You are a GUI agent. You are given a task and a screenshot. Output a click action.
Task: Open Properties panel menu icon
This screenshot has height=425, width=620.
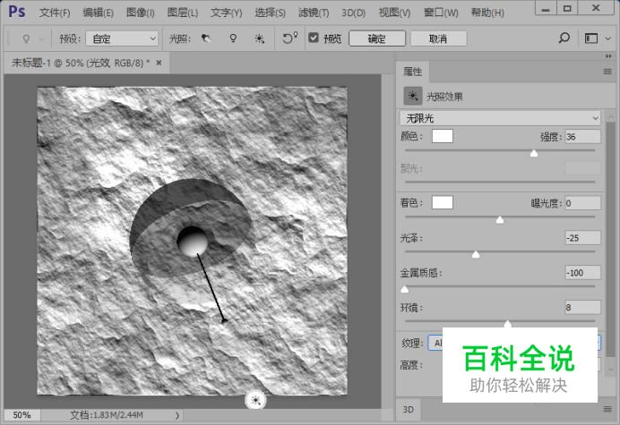tap(607, 72)
